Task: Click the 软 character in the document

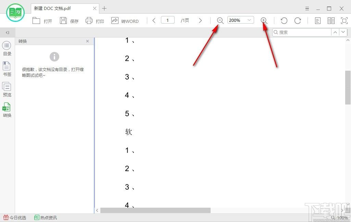Action: [x=128, y=132]
